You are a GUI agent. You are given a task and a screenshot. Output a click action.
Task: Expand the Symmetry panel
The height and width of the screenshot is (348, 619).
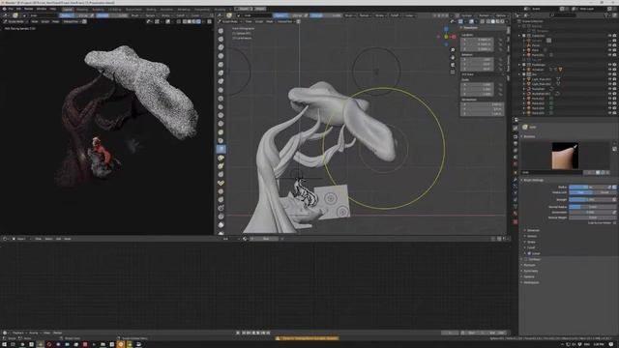pos(530,271)
